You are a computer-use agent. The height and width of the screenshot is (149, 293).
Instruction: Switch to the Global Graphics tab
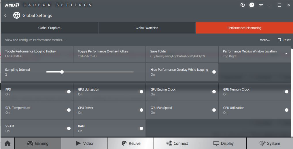coord(49,28)
